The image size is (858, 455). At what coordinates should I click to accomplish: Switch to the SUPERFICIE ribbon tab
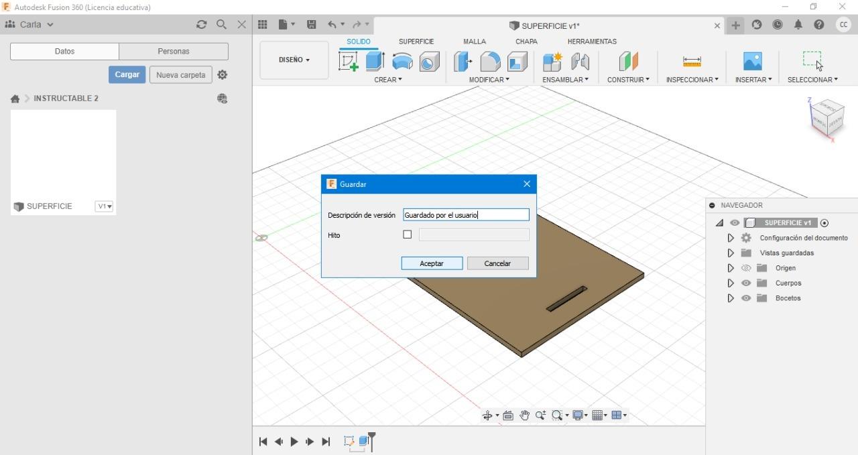(416, 42)
